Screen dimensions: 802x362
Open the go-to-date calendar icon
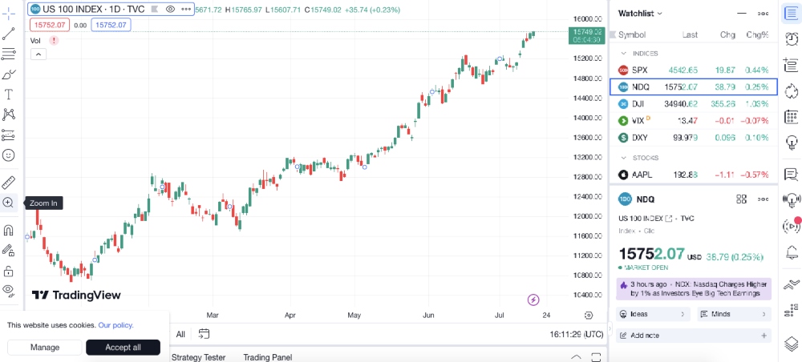pos(204,335)
